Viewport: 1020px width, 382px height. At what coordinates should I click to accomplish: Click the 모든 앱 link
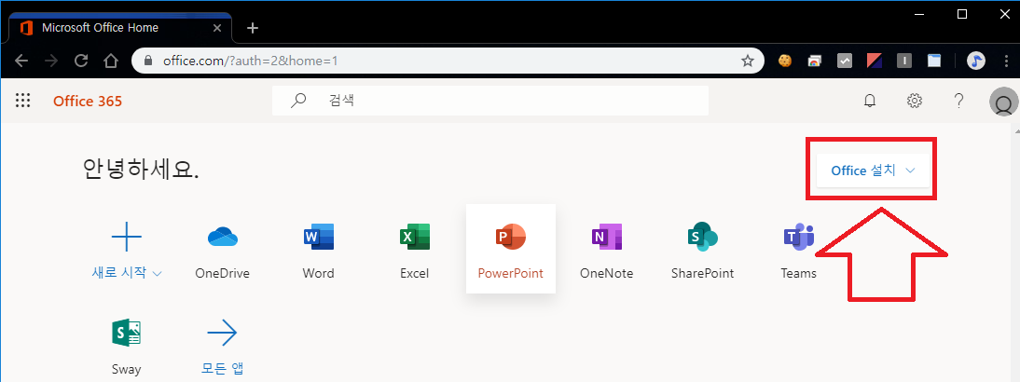click(x=223, y=369)
